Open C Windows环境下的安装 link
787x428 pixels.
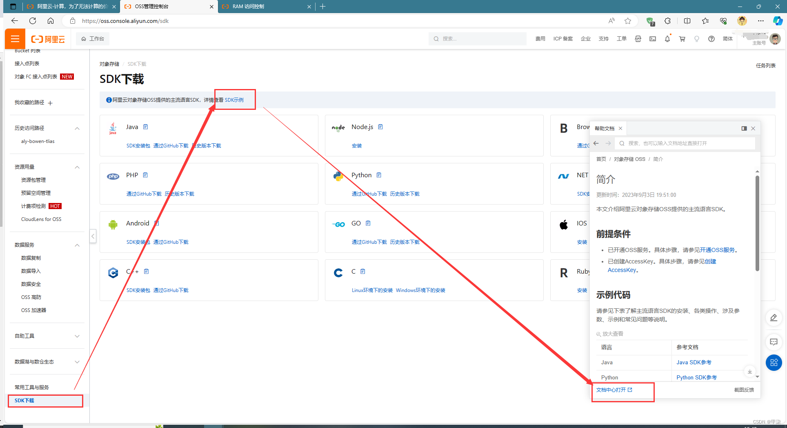click(x=420, y=290)
